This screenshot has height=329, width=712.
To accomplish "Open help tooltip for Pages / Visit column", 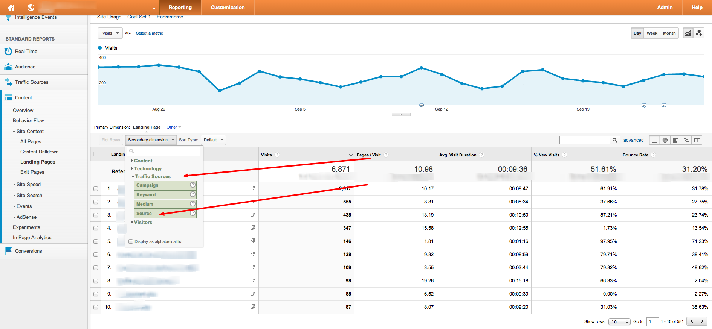I will point(386,155).
